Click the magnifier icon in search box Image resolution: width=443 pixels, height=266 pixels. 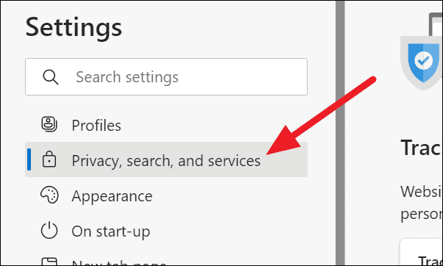pos(51,77)
